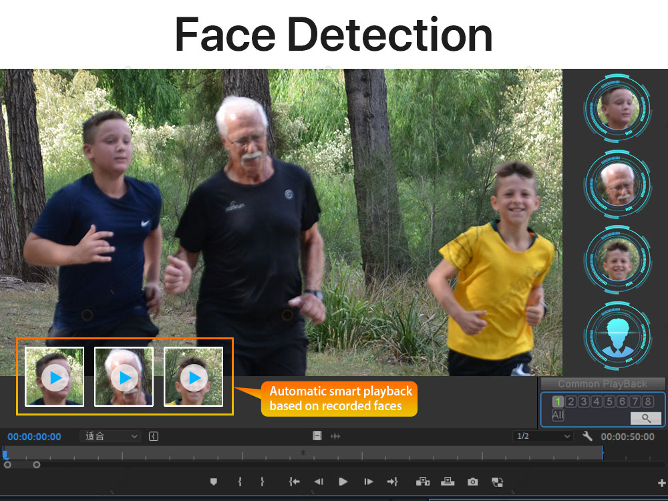Open settings with the wrench icon
Image resolution: width=668 pixels, height=501 pixels.
coord(588,436)
